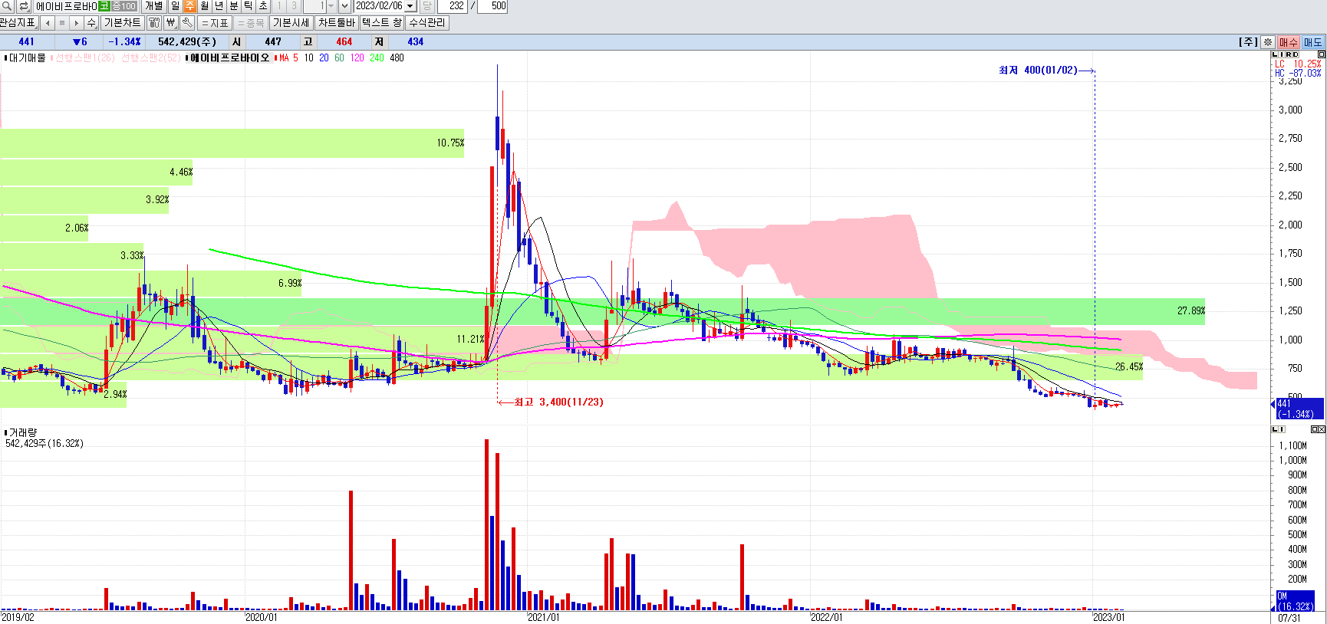Click preset interval button 3
The width and height of the screenshot is (1327, 624).
[x=294, y=6]
